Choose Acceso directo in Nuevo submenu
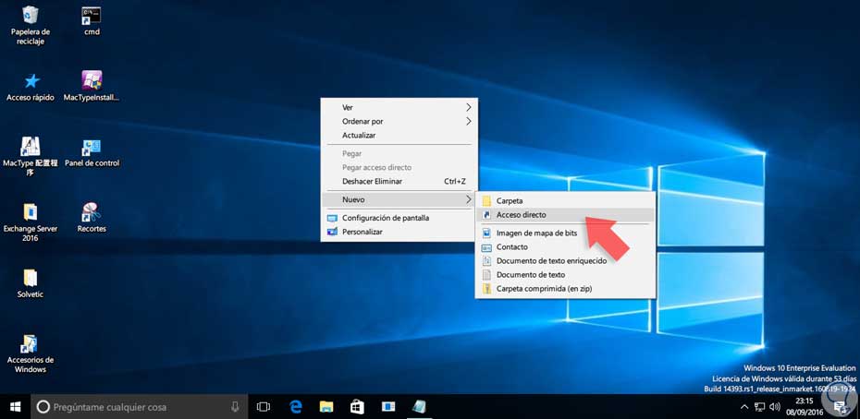 pyautogui.click(x=565, y=215)
